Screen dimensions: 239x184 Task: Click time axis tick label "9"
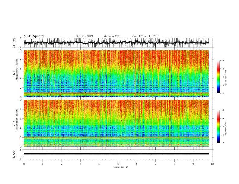[193, 164]
